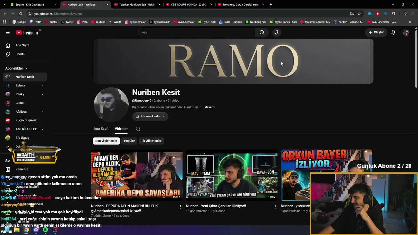Open the apps grid in bookmarks bar
The image size is (418, 235).
tap(4, 22)
